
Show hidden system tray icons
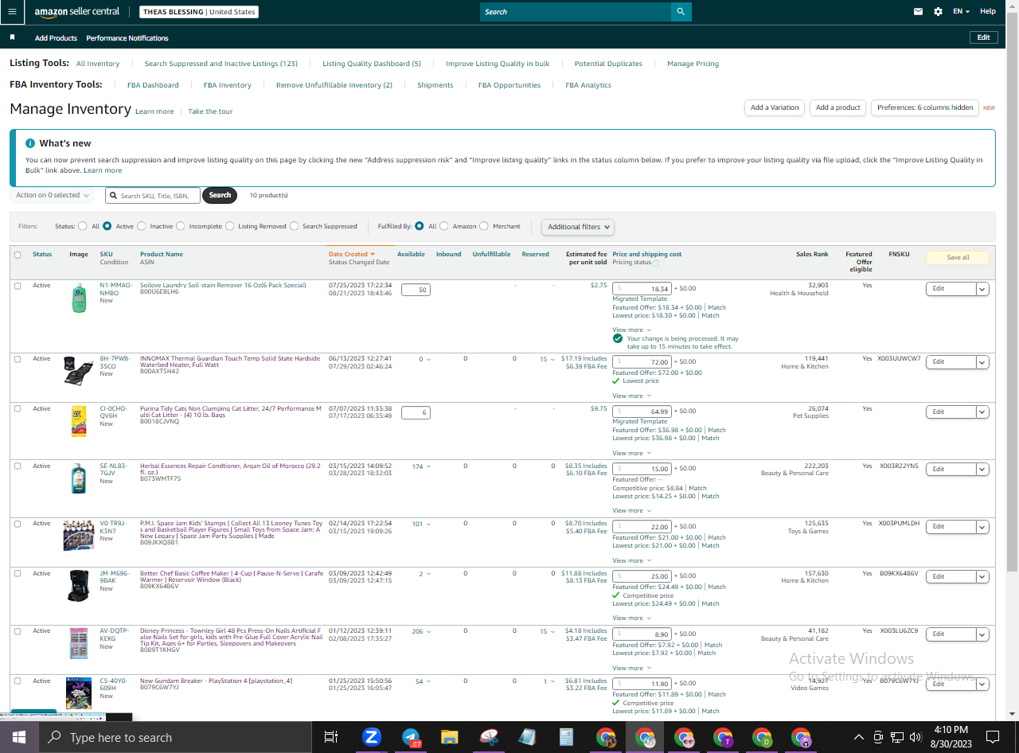(x=858, y=737)
